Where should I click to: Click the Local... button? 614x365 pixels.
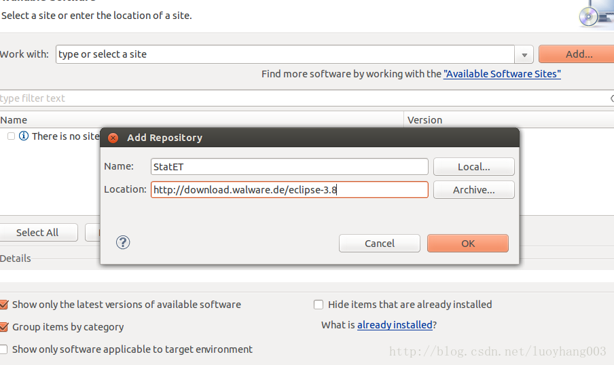(474, 167)
